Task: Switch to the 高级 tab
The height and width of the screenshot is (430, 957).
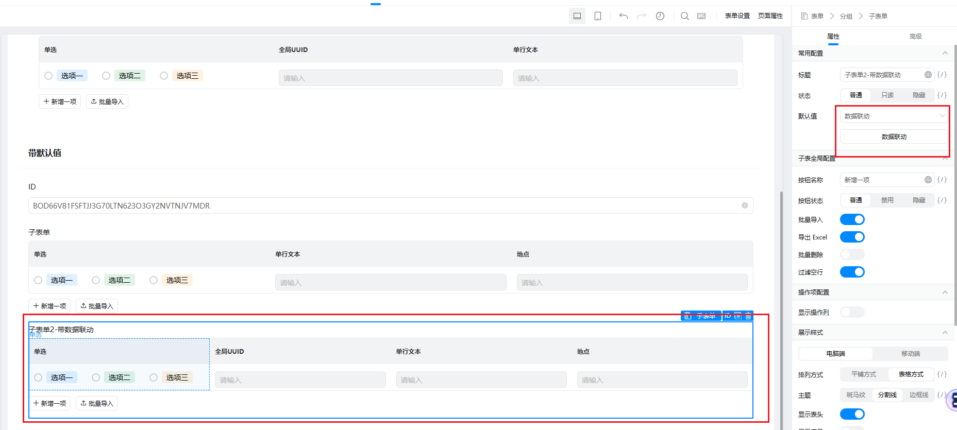Action: coord(916,37)
